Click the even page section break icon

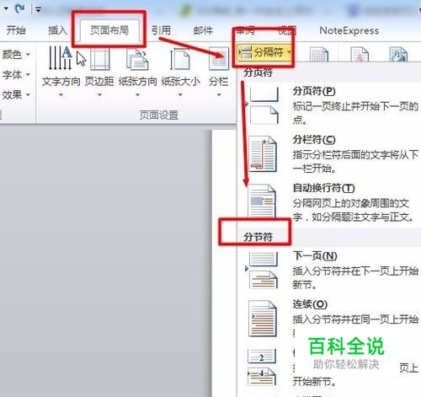click(262, 367)
